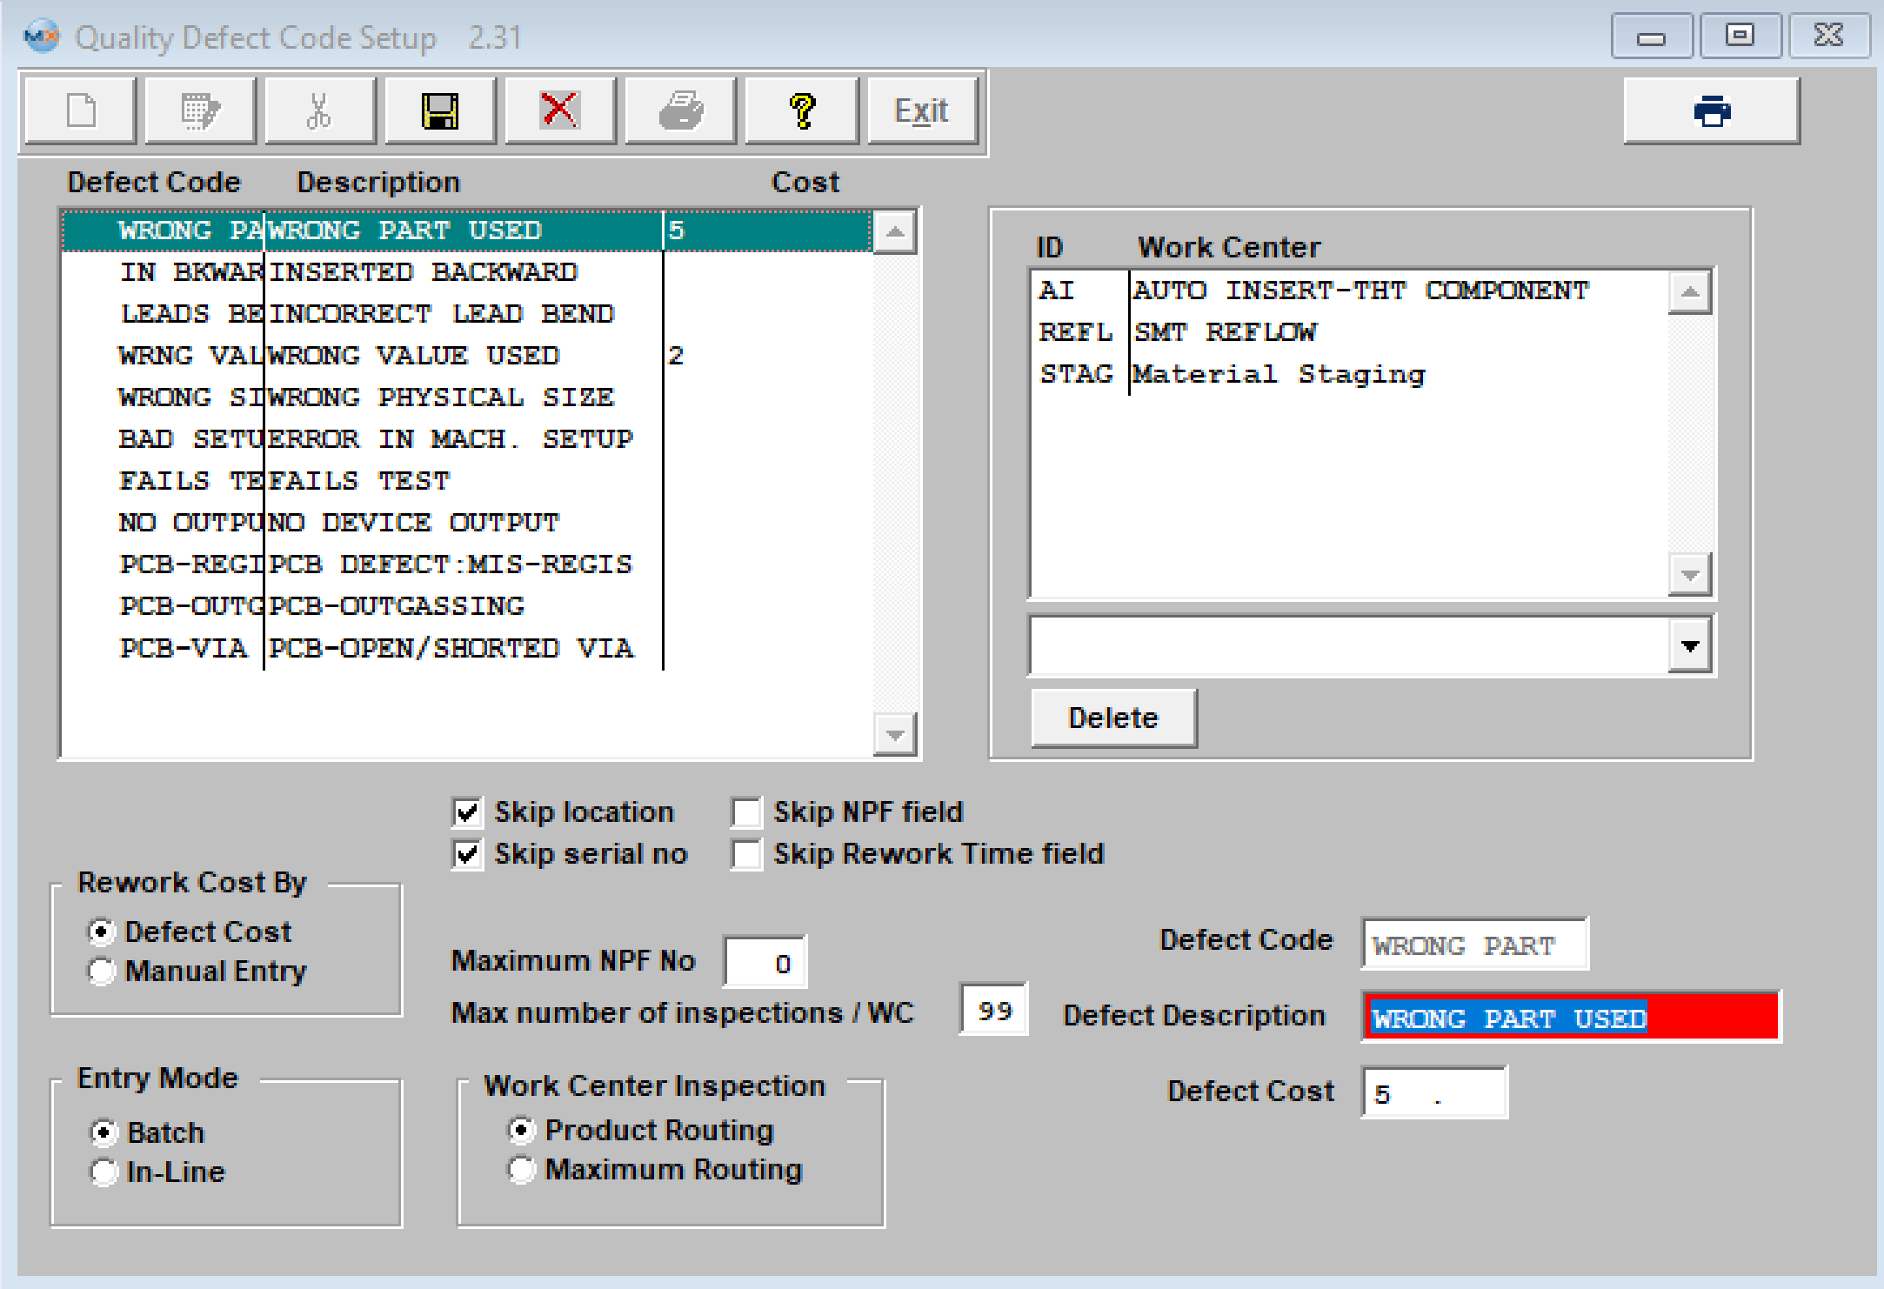Open help with the question mark icon

[x=801, y=111]
